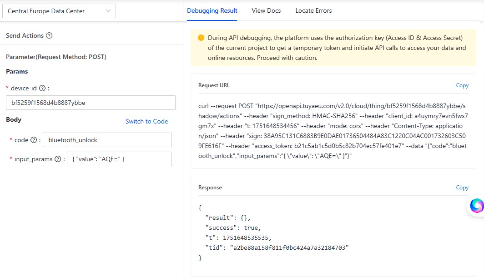Click the Request URL section label
The width and height of the screenshot is (484, 277).
click(214, 85)
